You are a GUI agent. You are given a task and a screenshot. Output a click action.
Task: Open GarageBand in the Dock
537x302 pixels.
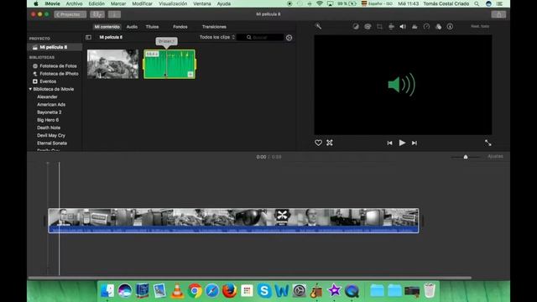click(x=316, y=291)
